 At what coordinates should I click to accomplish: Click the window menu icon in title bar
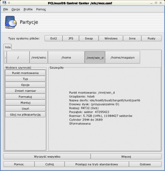pos(4,3)
